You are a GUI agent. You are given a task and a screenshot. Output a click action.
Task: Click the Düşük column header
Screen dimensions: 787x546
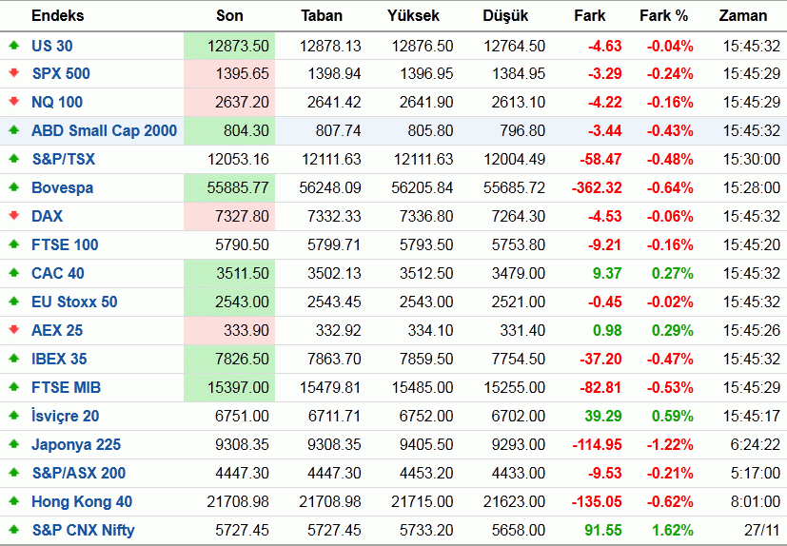(x=505, y=15)
